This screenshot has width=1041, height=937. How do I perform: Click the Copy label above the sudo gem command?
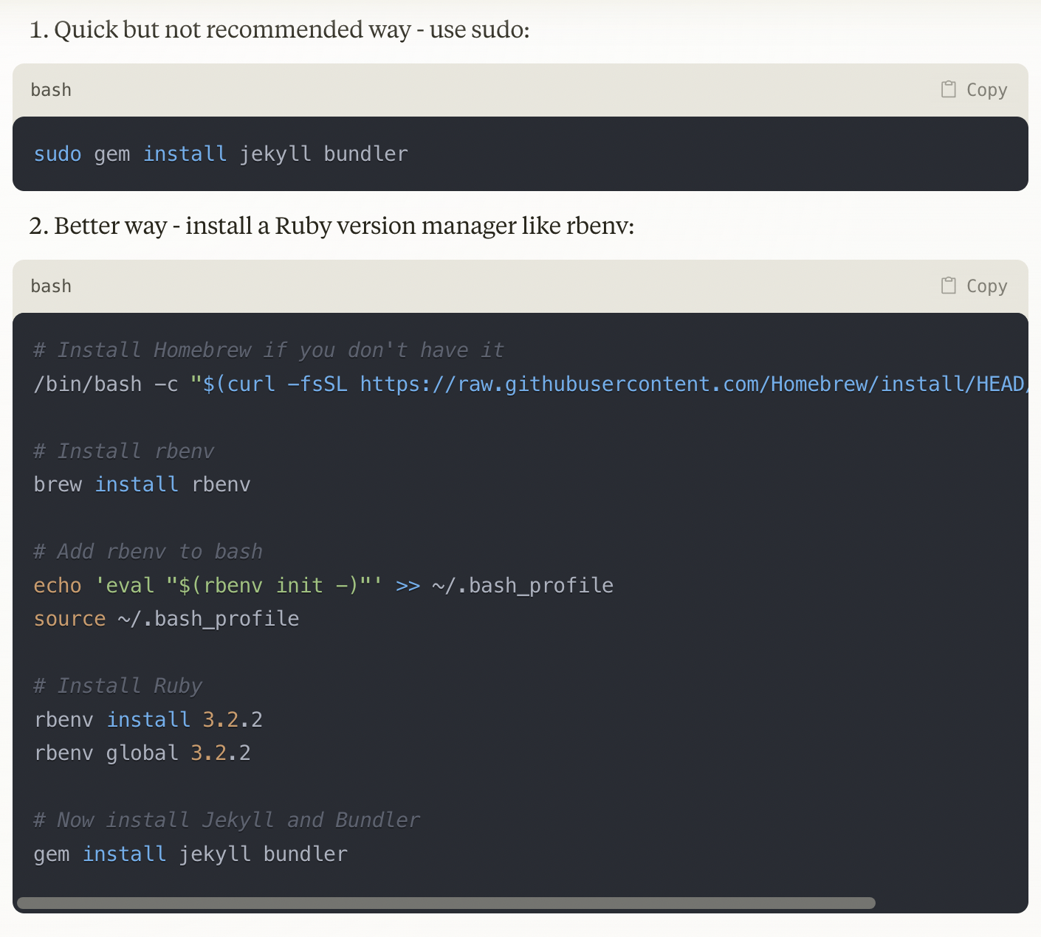pyautogui.click(x=986, y=90)
